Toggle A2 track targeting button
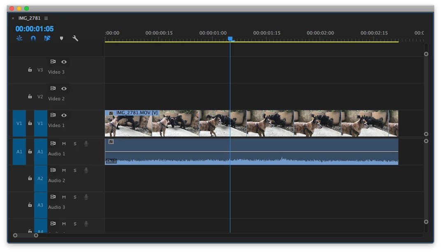 [40, 178]
